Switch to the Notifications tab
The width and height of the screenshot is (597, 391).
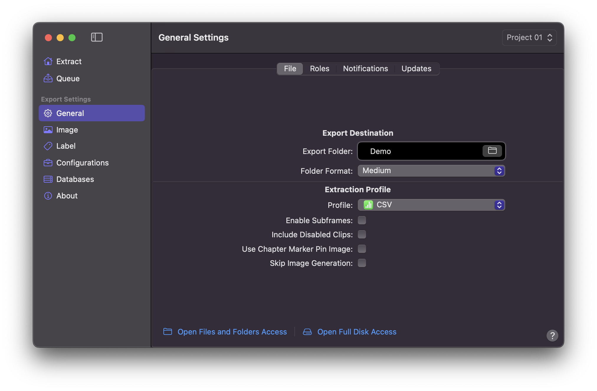click(x=365, y=69)
